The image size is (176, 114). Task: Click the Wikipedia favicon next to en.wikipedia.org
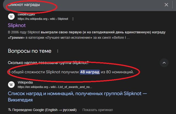tap(11, 85)
